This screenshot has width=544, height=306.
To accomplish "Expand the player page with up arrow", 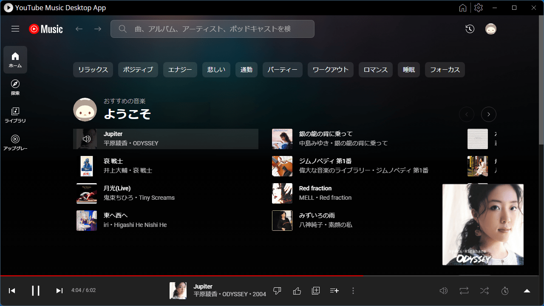I will [x=527, y=291].
